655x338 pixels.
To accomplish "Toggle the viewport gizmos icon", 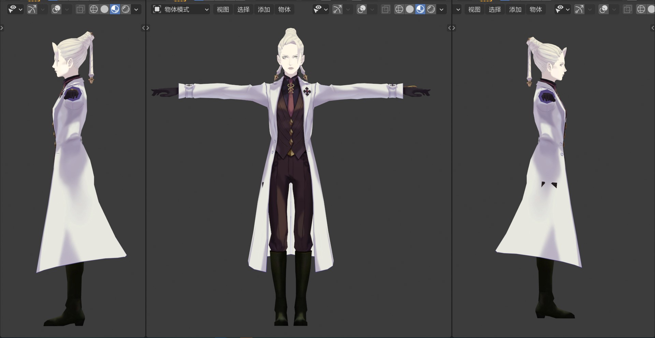I will pyautogui.click(x=337, y=9).
